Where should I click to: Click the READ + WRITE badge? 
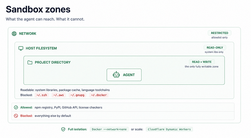[202, 62]
